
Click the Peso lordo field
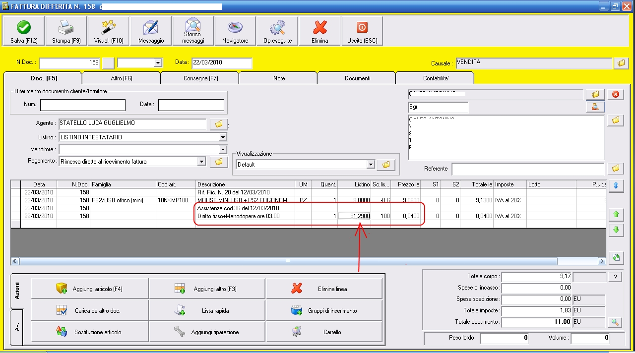point(506,338)
